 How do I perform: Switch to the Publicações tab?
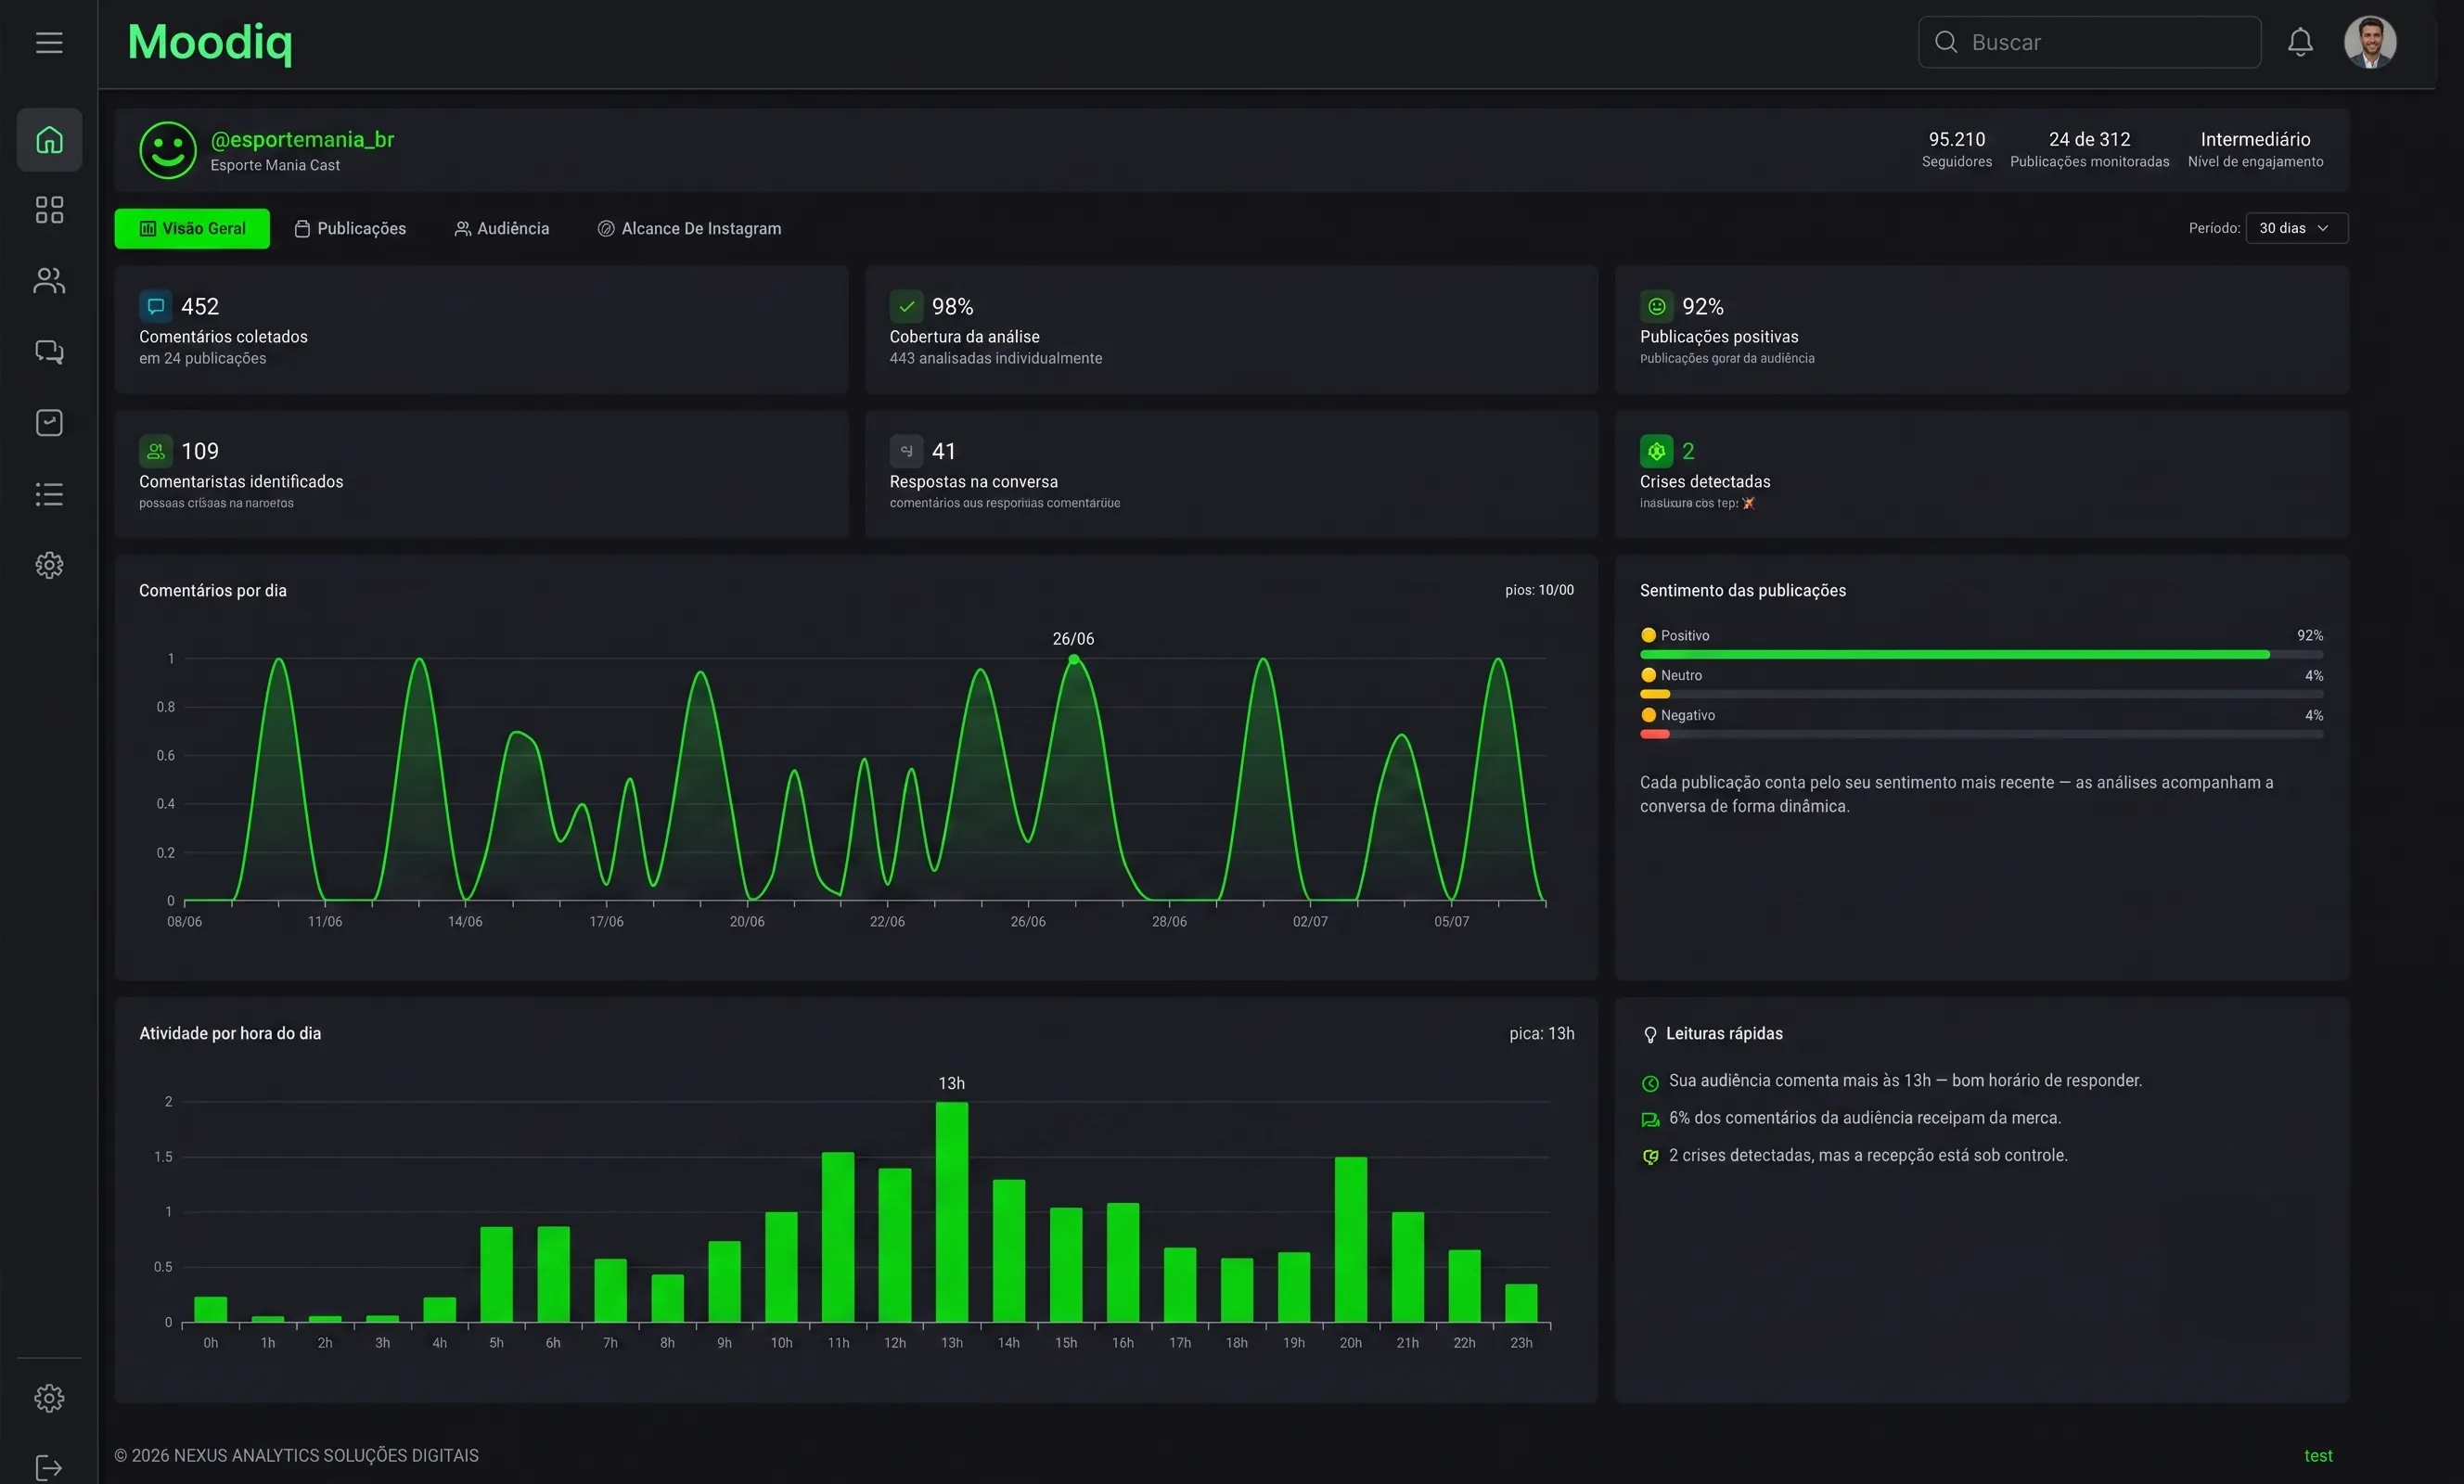tap(350, 228)
